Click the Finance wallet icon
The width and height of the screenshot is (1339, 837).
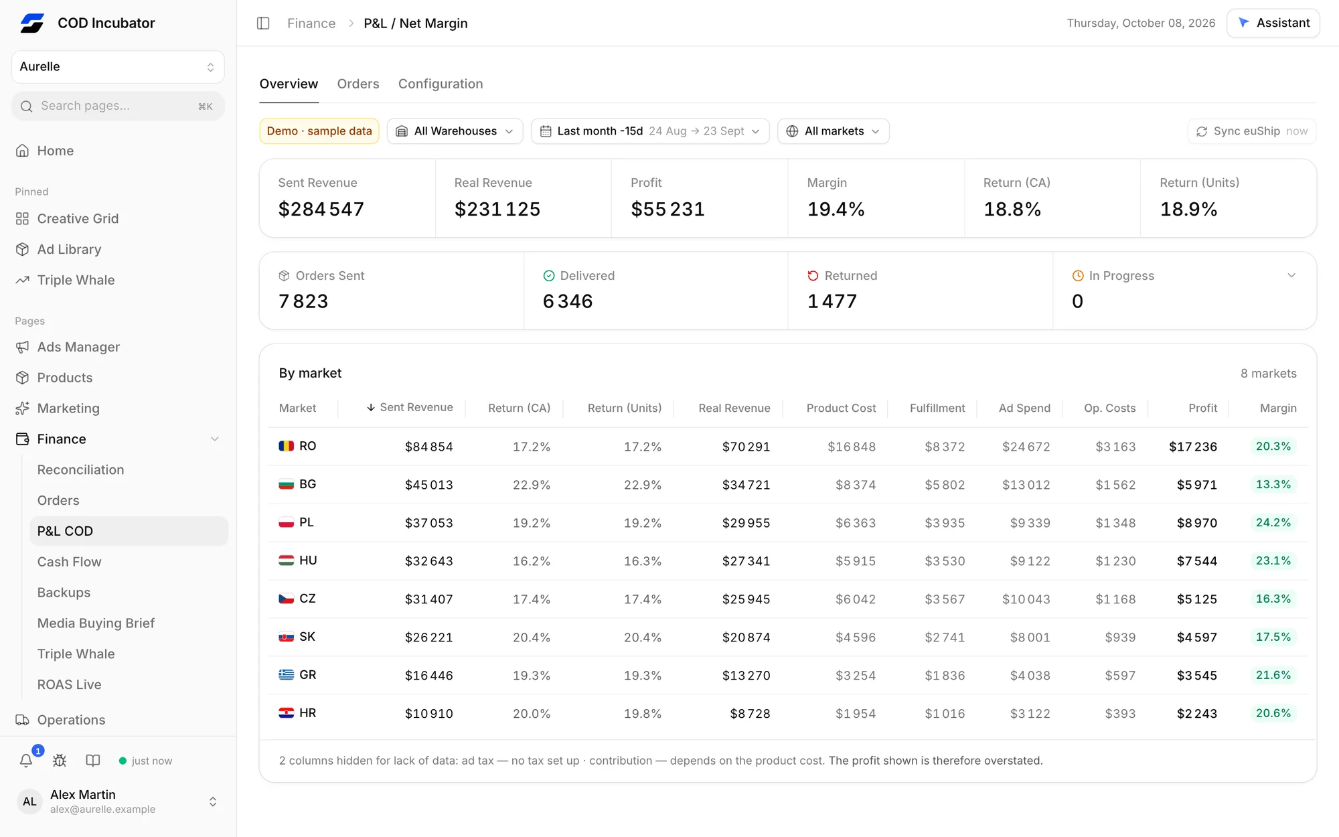tap(22, 439)
